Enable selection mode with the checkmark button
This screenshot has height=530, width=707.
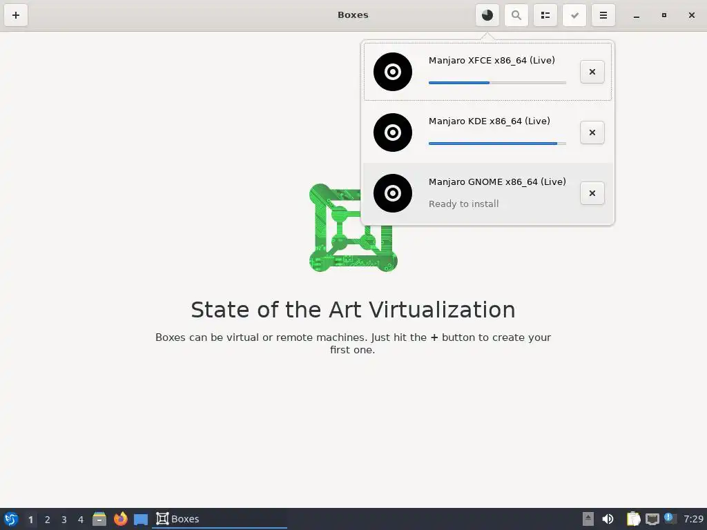(x=574, y=15)
